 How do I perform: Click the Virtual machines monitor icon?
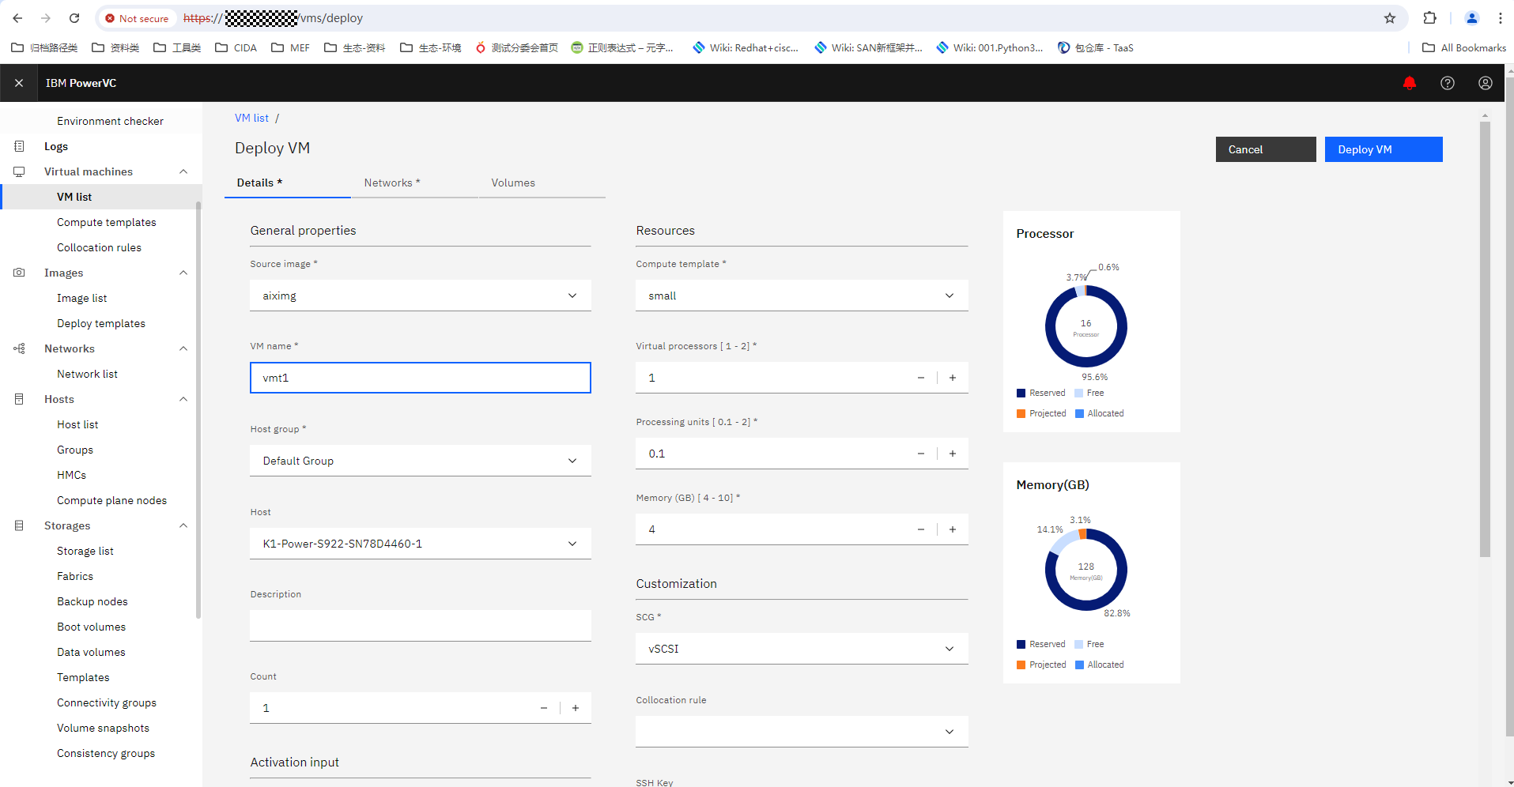click(19, 171)
